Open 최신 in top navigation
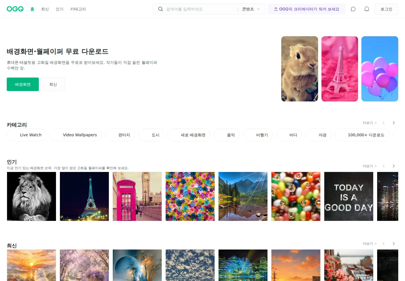The image size is (405, 281). [45, 9]
